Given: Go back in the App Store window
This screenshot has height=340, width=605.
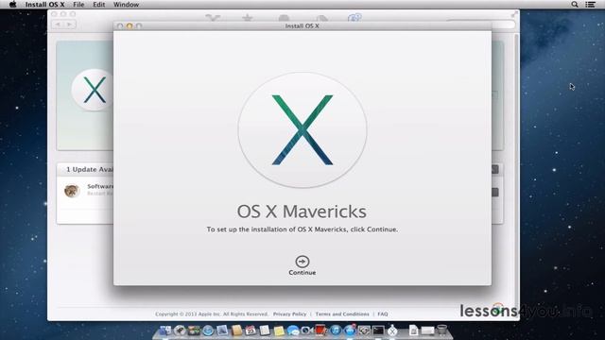Looking at the screenshot, I should [58, 25].
